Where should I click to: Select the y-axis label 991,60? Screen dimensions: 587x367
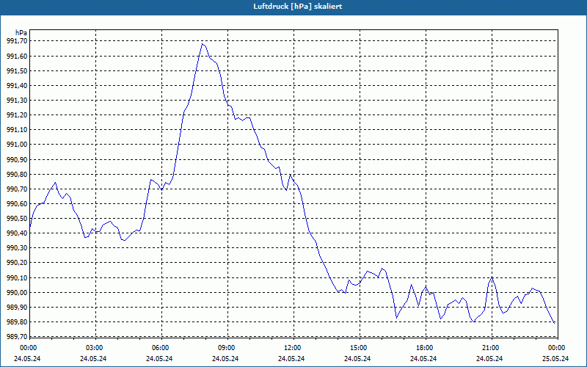(17, 57)
